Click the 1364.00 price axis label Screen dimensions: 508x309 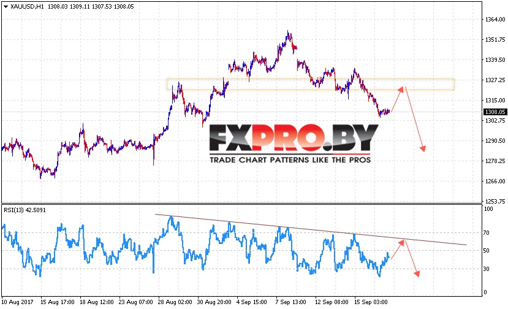point(495,20)
